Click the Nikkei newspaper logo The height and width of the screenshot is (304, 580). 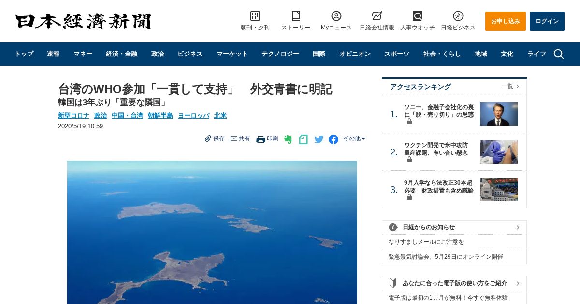point(83,21)
